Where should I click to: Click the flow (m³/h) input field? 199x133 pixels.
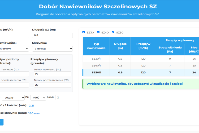[x=14, y=35]
